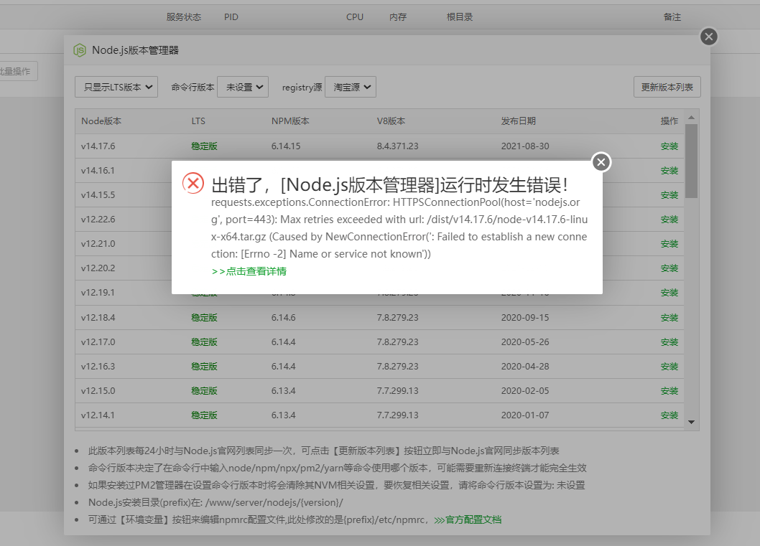Click the Node版本 column header
The image size is (760, 546).
point(101,121)
